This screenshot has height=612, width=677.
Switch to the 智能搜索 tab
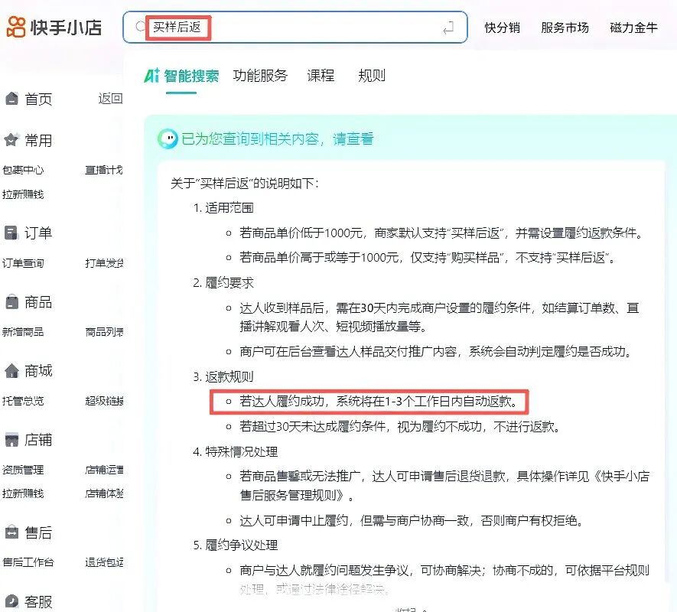click(x=191, y=76)
